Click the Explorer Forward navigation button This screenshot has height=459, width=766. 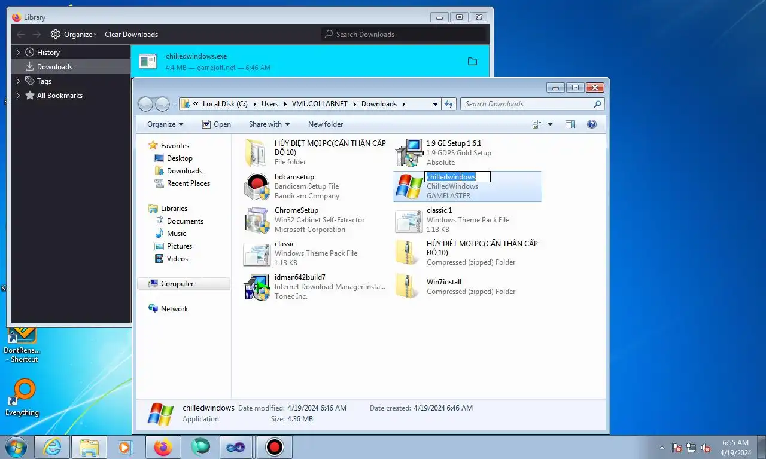click(163, 104)
